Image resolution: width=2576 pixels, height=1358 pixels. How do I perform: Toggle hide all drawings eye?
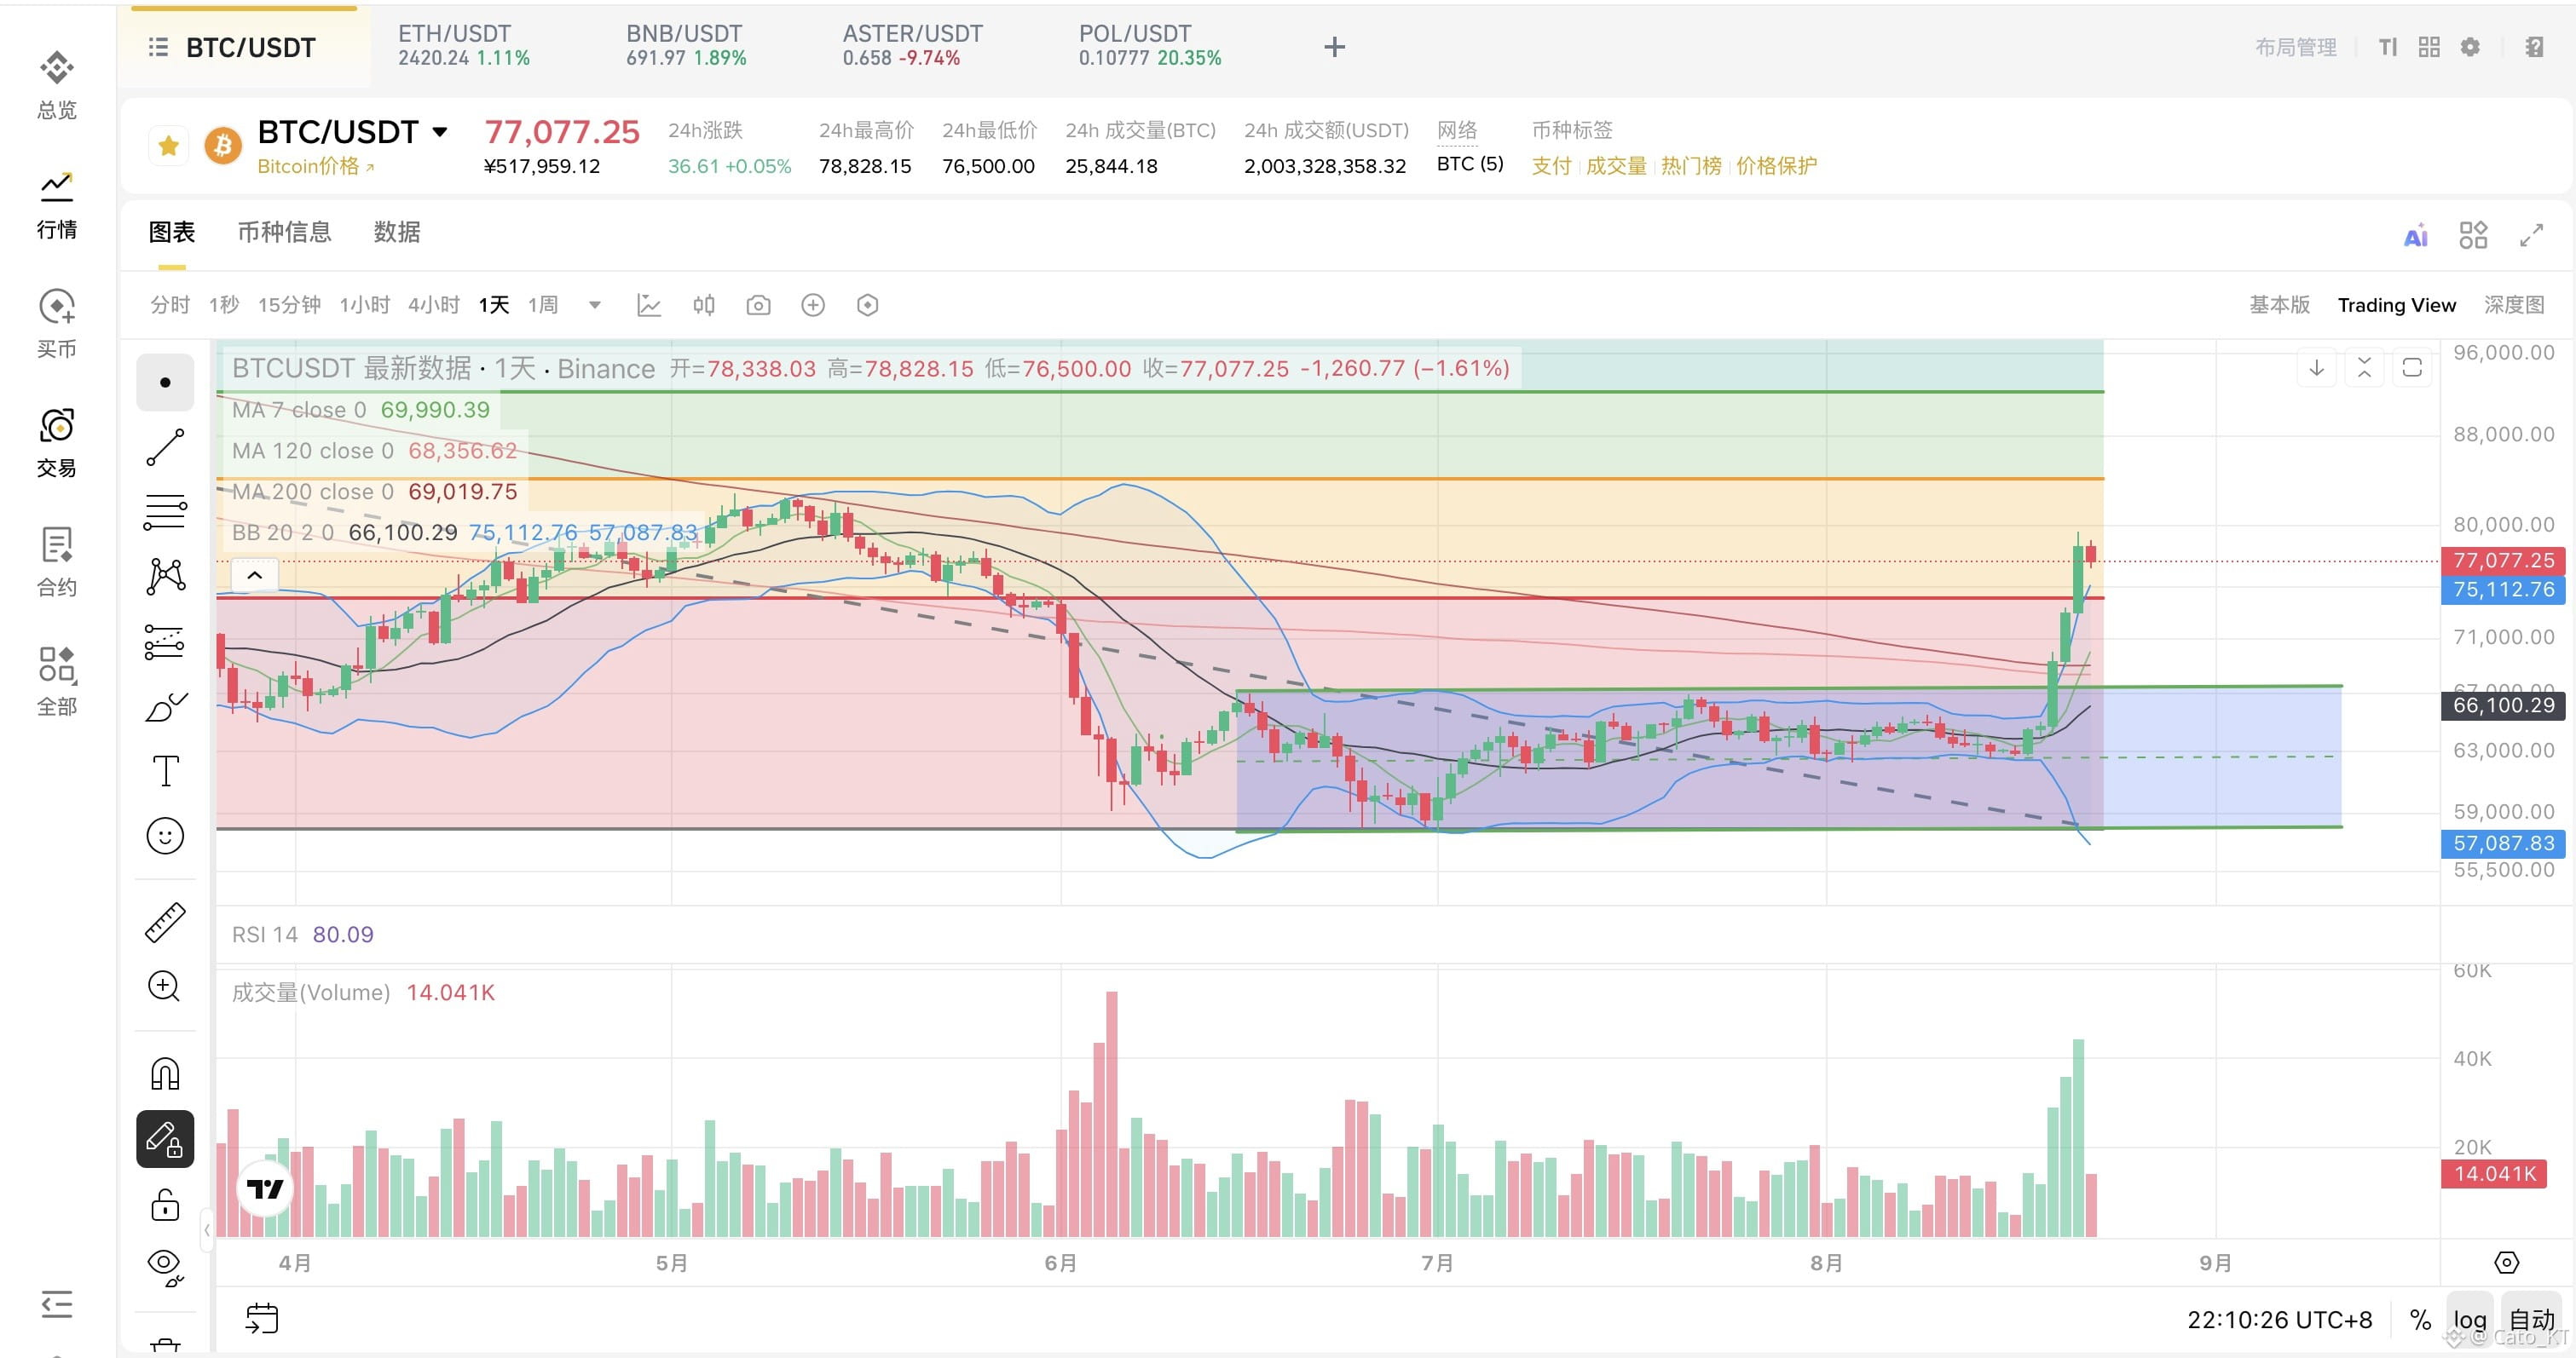(x=165, y=1267)
